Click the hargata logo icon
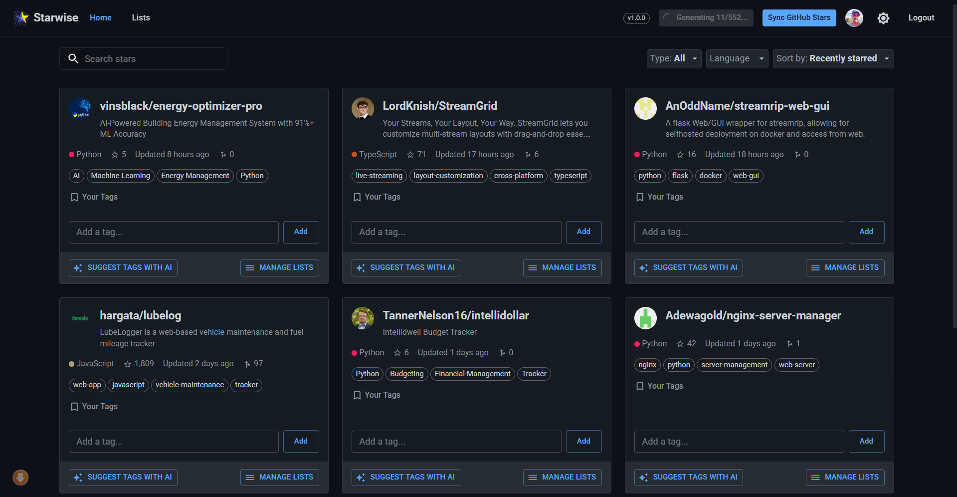This screenshot has width=957, height=497. click(80, 318)
